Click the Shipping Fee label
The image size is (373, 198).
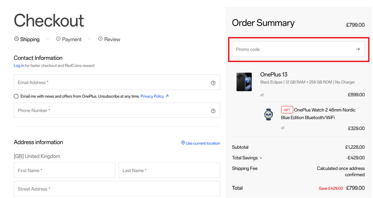pos(245,168)
